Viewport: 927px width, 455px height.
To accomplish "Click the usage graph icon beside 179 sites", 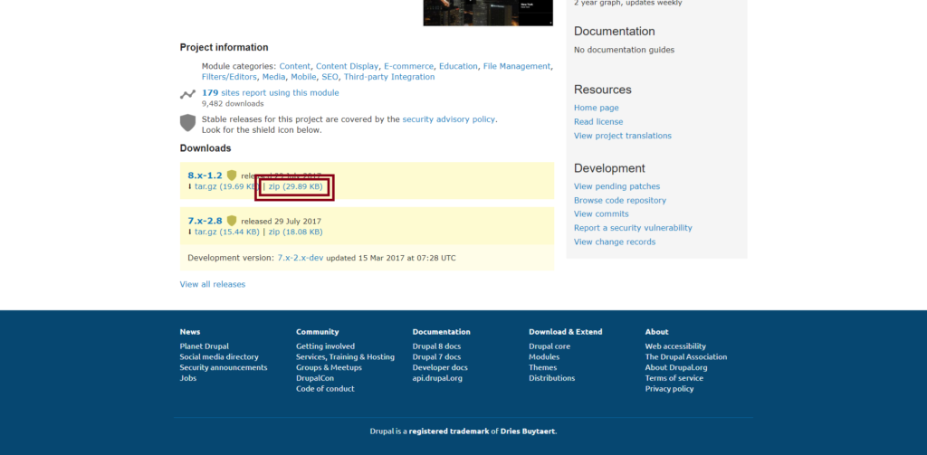I will point(187,94).
